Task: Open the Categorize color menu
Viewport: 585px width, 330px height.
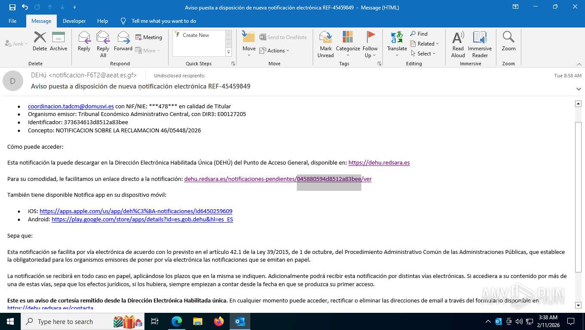Action: (348, 44)
